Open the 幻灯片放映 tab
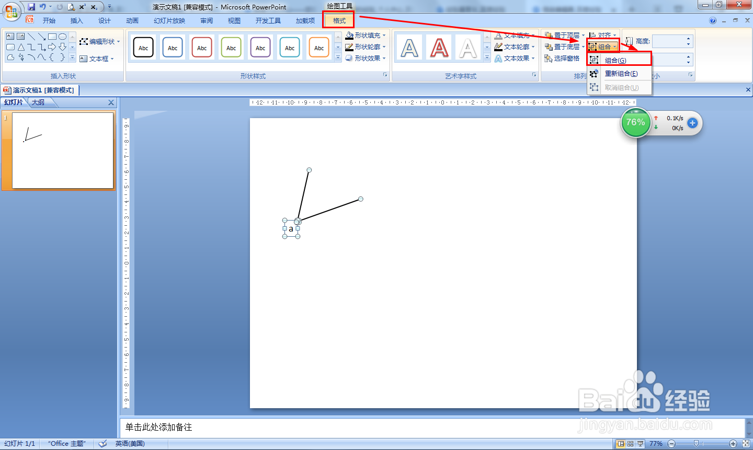Image resolution: width=753 pixels, height=450 pixels. coord(169,21)
